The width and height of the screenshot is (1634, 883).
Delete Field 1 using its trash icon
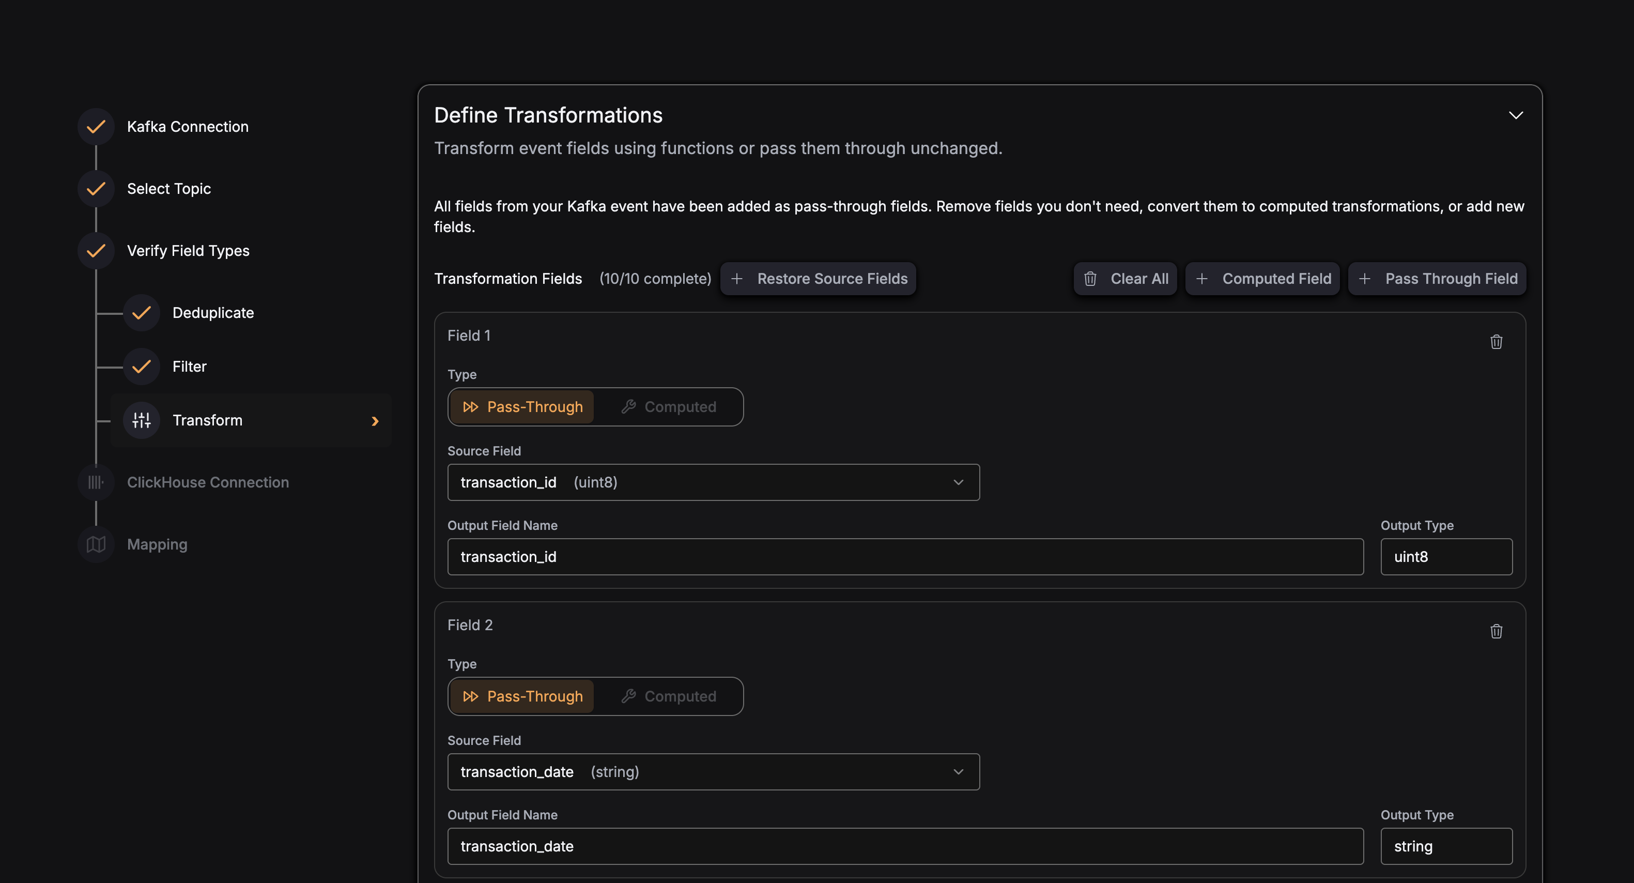tap(1497, 342)
